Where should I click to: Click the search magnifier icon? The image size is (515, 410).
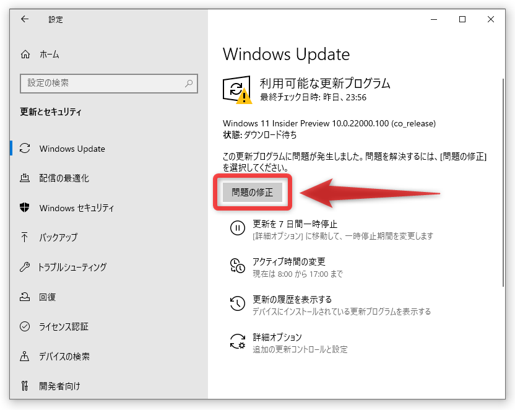[x=189, y=83]
